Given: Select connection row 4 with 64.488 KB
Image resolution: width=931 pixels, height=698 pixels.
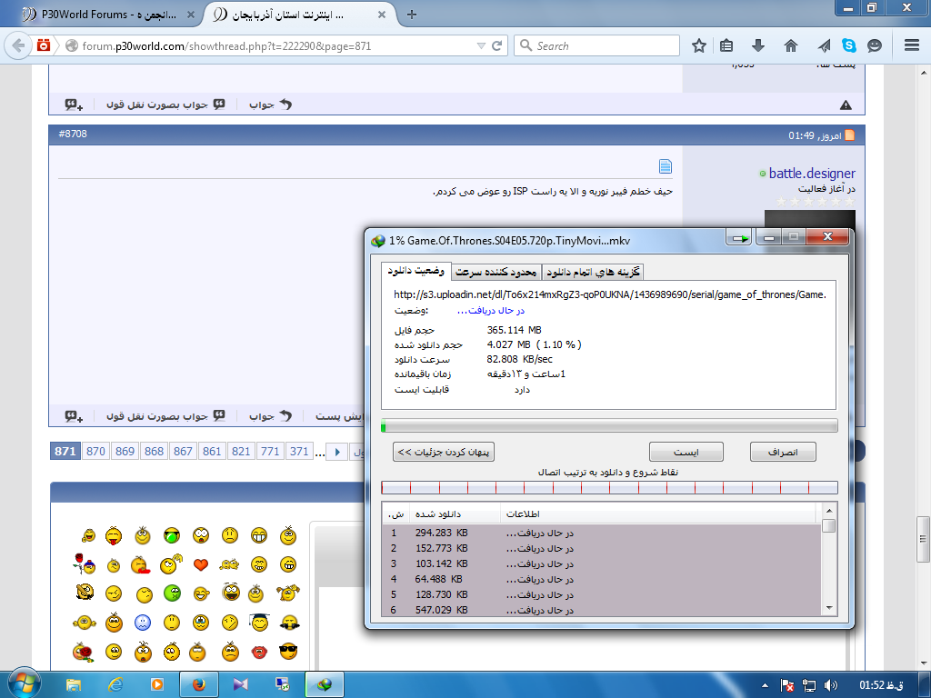Looking at the screenshot, I should (601, 579).
